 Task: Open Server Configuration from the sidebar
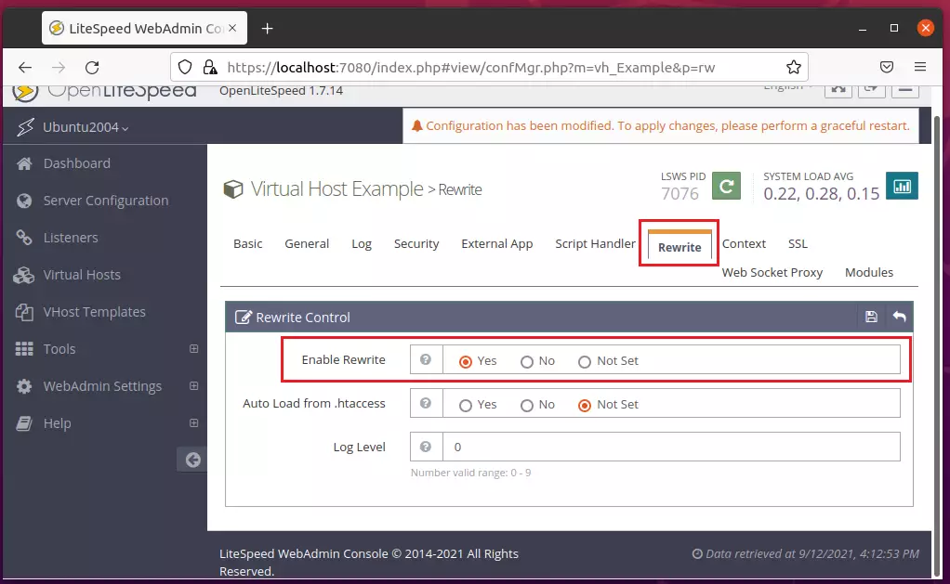(x=105, y=201)
